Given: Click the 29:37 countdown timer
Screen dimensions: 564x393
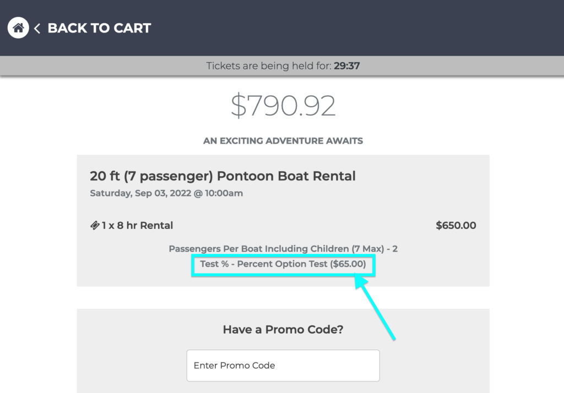Looking at the screenshot, I should pyautogui.click(x=347, y=66).
